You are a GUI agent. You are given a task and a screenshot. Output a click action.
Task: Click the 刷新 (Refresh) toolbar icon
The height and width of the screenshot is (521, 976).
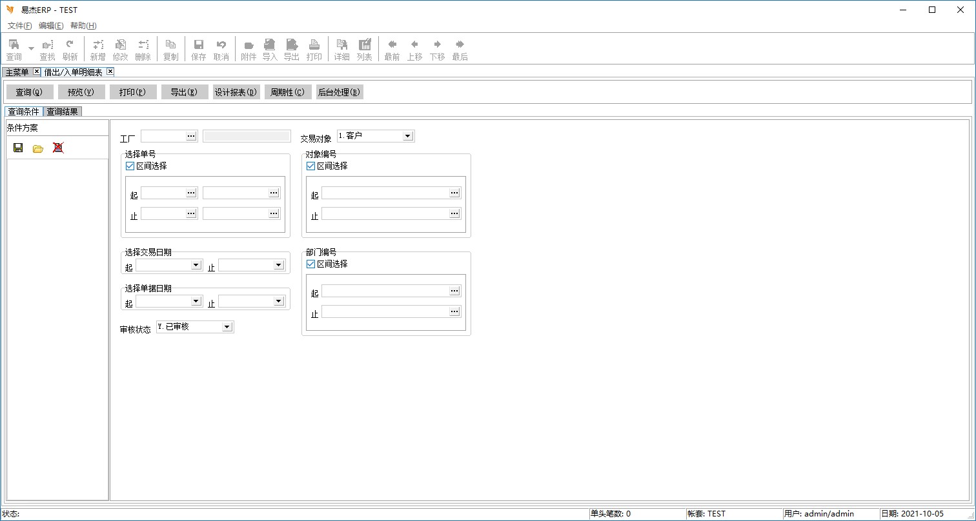click(70, 49)
